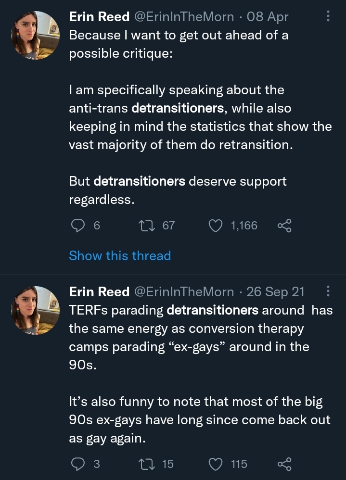Click Erin Reed name on second tweet
This screenshot has height=480, width=346.
[99, 291]
